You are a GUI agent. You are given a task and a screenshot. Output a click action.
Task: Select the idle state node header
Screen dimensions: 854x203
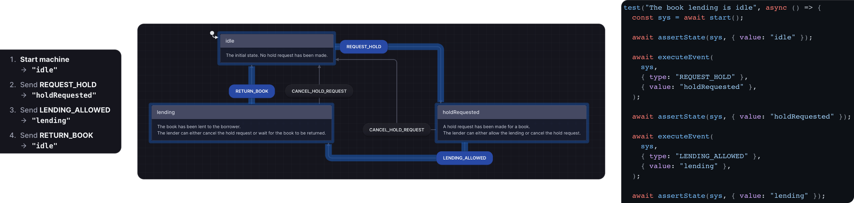276,41
